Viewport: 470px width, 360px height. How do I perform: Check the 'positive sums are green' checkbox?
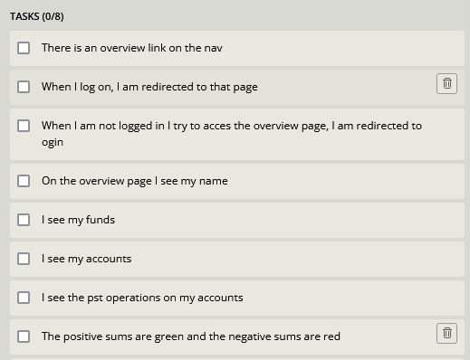(x=24, y=336)
